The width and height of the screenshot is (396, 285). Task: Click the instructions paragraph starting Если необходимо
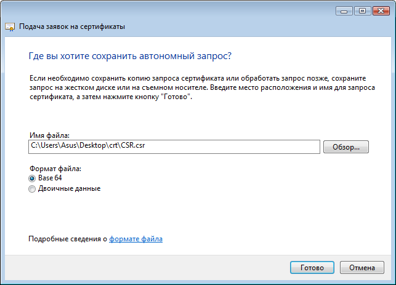coord(202,87)
